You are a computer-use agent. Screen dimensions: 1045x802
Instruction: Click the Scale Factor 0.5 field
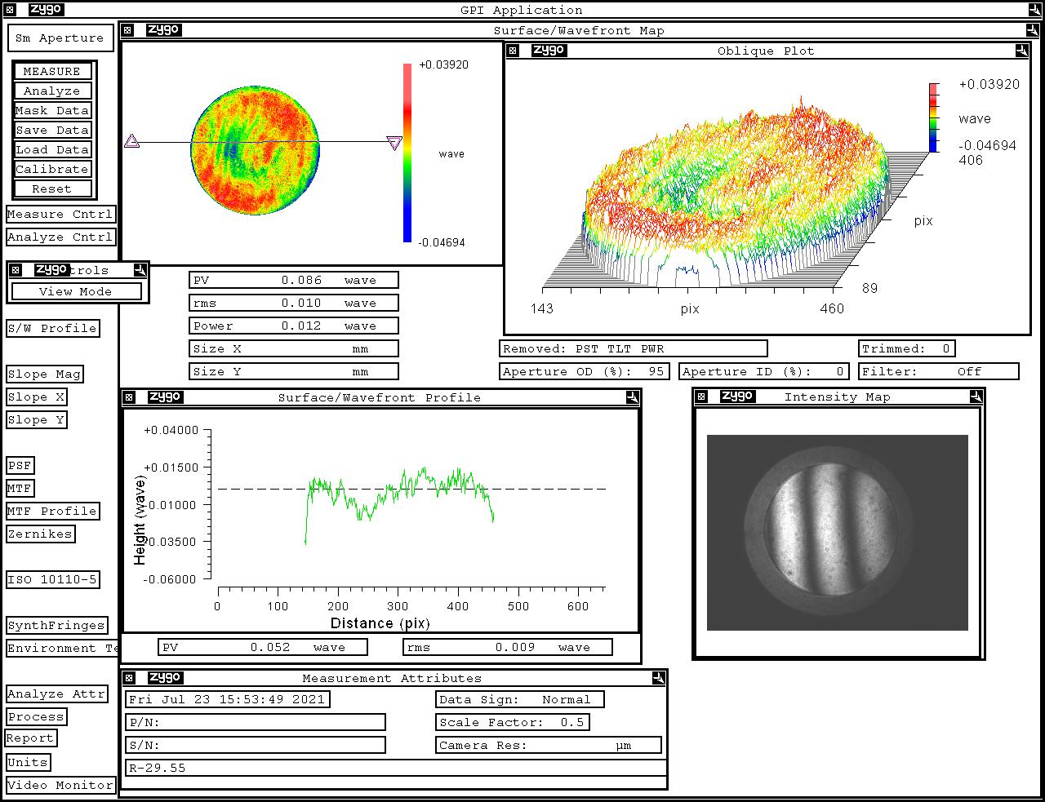click(513, 722)
